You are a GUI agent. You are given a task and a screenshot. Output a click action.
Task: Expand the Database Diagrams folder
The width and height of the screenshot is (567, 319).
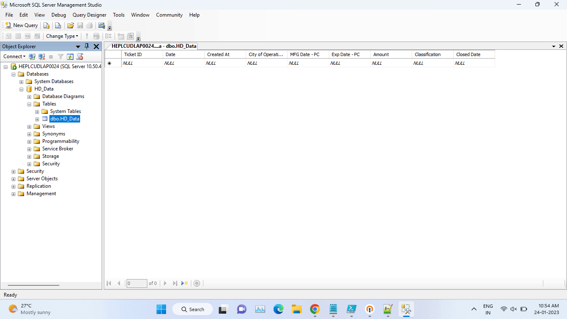click(29, 96)
